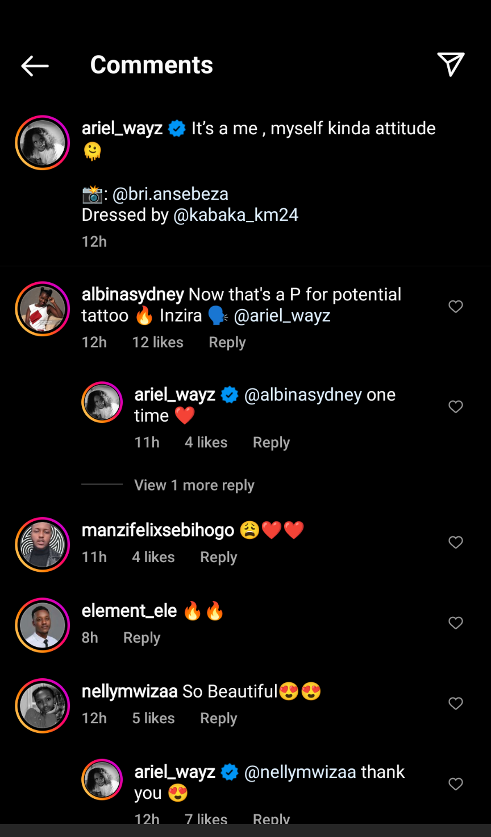Reply to manzifelixsebihogo's comment
Screen dimensions: 491x837
click(219, 558)
